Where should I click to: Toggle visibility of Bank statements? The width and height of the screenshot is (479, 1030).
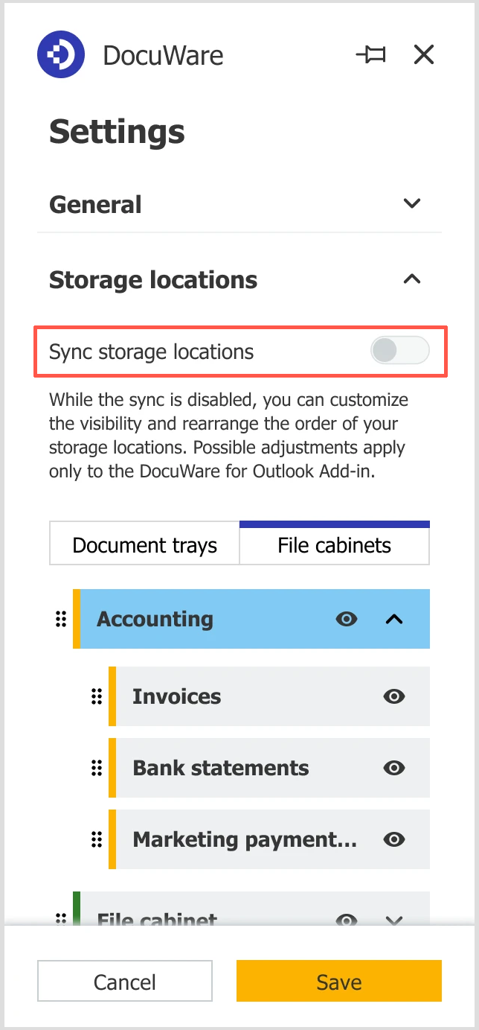(394, 768)
